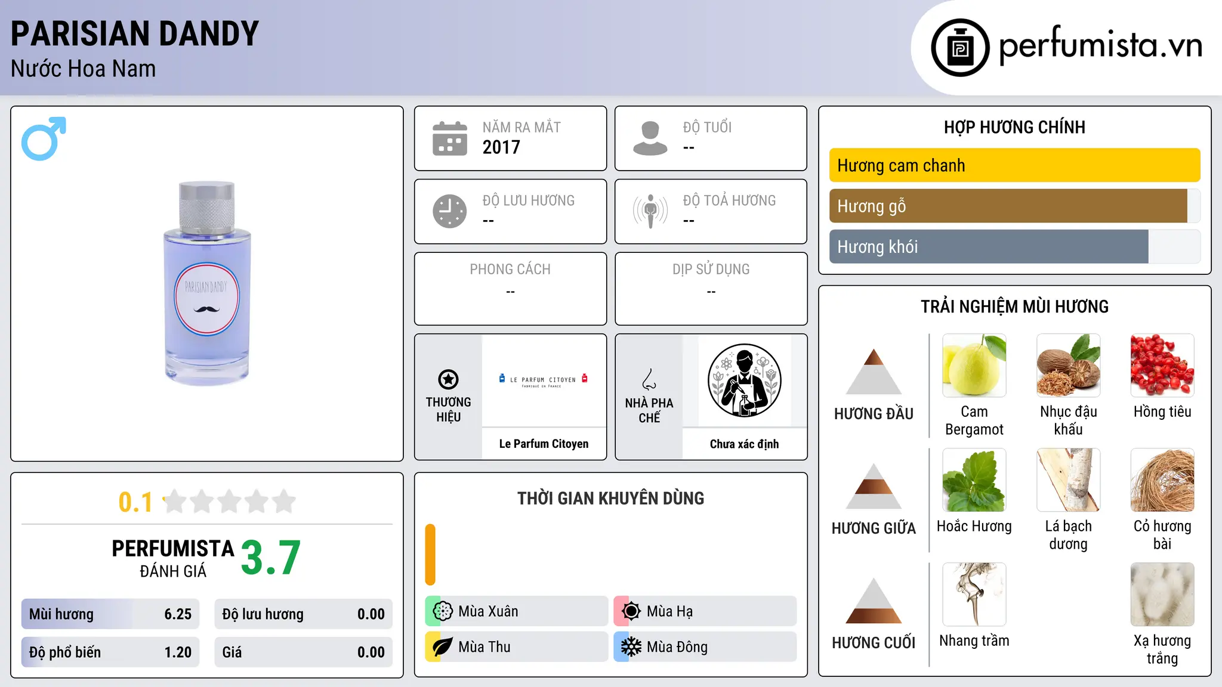Viewport: 1222px width, 687px height.
Task: Select the Cỏ hương bài note image
Action: click(x=1162, y=480)
